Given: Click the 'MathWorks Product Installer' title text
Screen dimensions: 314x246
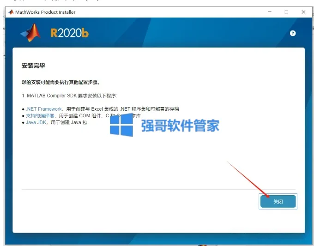Looking at the screenshot, I should [x=45, y=12].
